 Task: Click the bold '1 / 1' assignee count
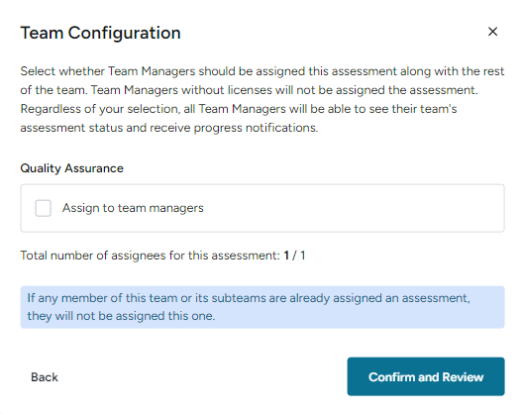click(x=294, y=256)
